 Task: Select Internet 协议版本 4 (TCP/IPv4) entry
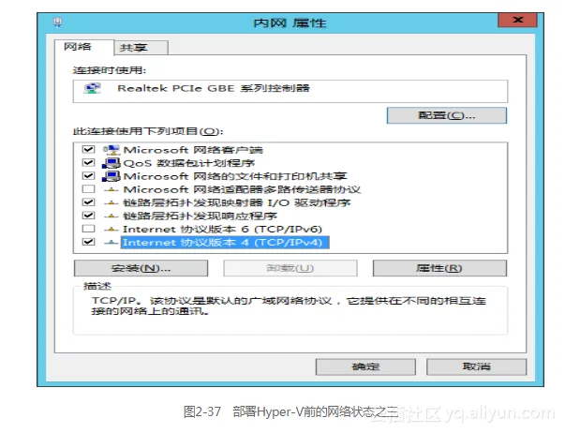pyautogui.click(x=225, y=243)
